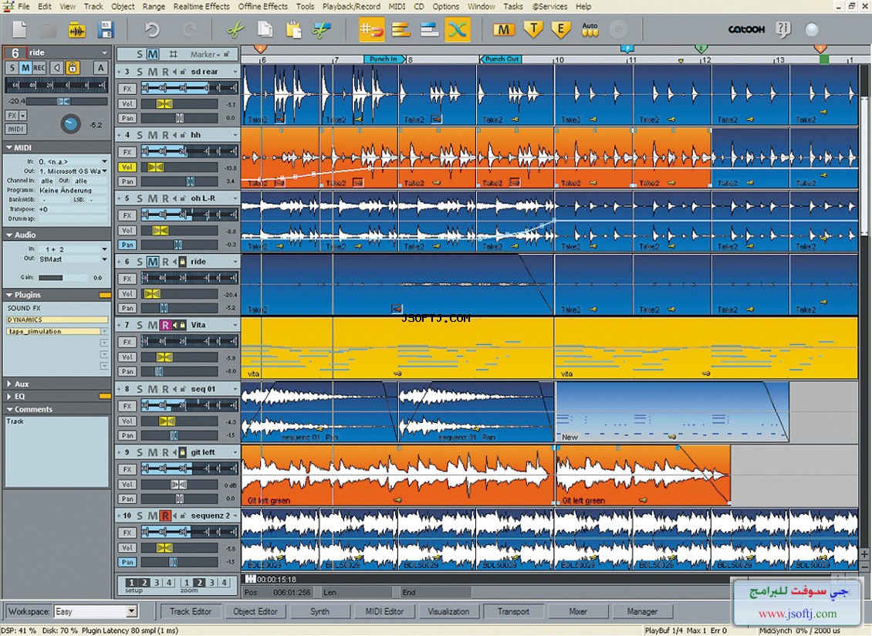This screenshot has height=636, width=872.
Task: Open the Realtime Effects menu
Action: (x=201, y=7)
